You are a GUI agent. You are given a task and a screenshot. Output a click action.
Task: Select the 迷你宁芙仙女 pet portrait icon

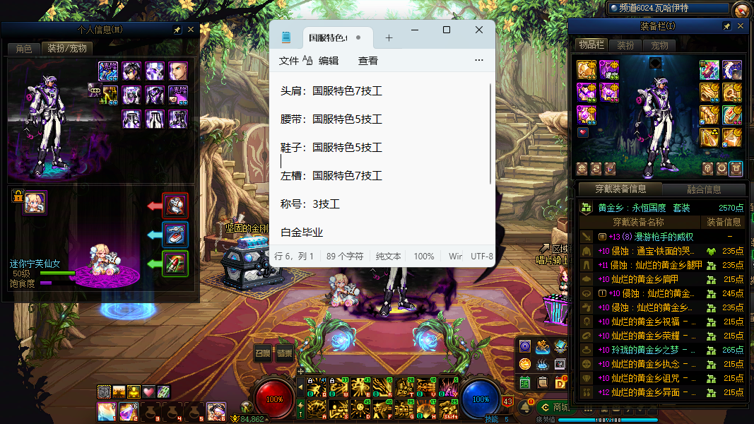(35, 202)
